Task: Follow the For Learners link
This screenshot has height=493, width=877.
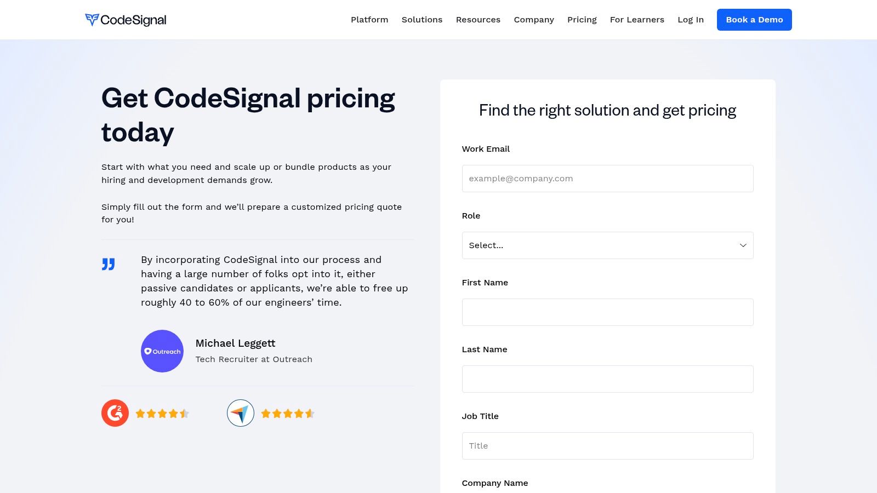Action: pyautogui.click(x=637, y=20)
